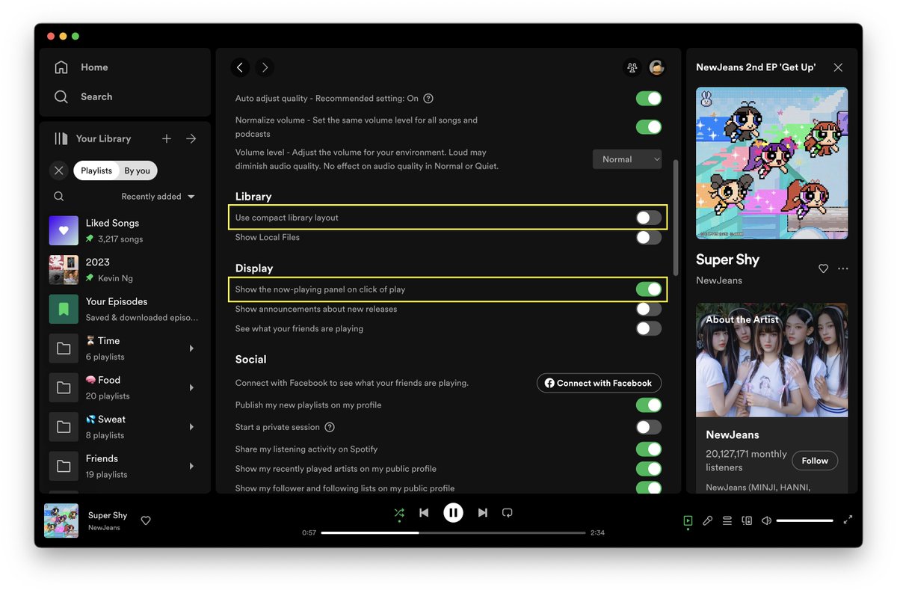The height and width of the screenshot is (593, 897).
Task: Open help for Auto adjust quality
Action: coord(428,99)
